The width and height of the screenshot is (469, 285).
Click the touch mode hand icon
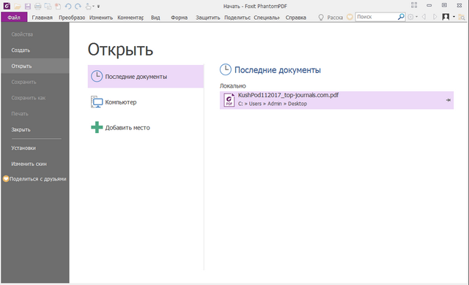[x=88, y=6]
